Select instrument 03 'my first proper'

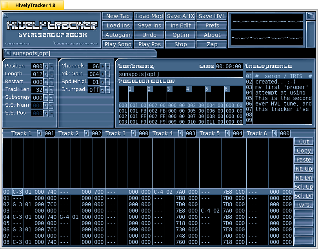tap(279, 87)
